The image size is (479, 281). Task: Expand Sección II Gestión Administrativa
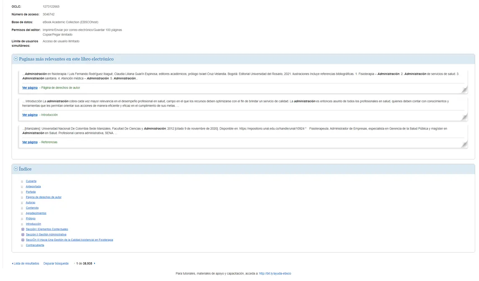point(23,235)
